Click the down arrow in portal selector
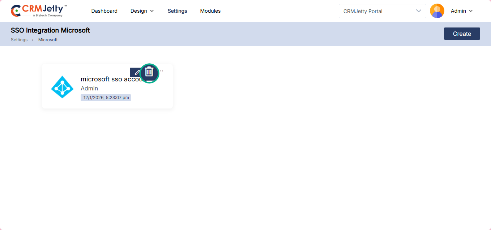Screen dimensions: 491x230 click(x=419, y=11)
